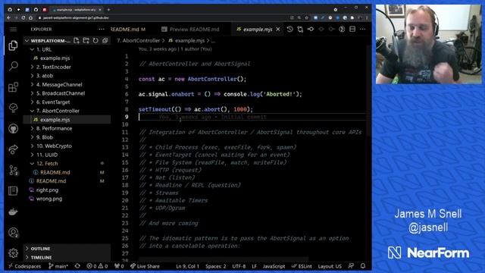Click the Refresh Explorer icon

[x=95, y=40]
